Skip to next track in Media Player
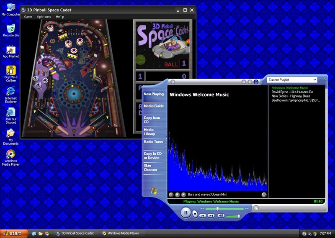The height and width of the screenshot is (238, 335). click(211, 216)
